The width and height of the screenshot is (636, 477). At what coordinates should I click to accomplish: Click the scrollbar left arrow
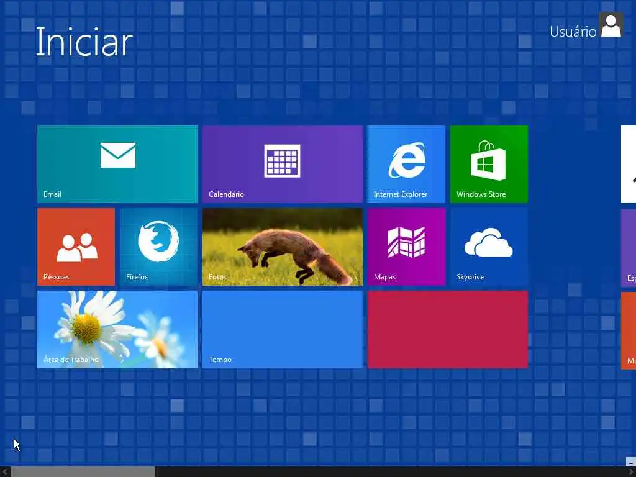coord(5,472)
